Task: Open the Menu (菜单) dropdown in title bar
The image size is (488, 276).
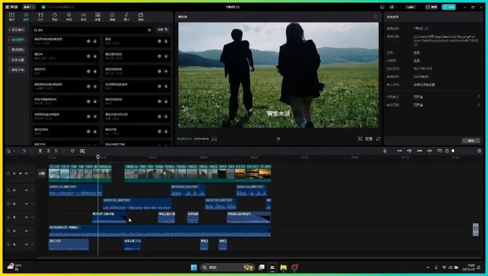Action: pyautogui.click(x=28, y=7)
